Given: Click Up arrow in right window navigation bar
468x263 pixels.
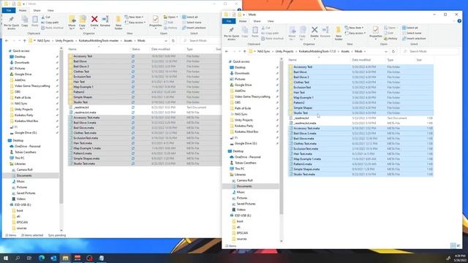Looking at the screenshot, I should coord(244,51).
